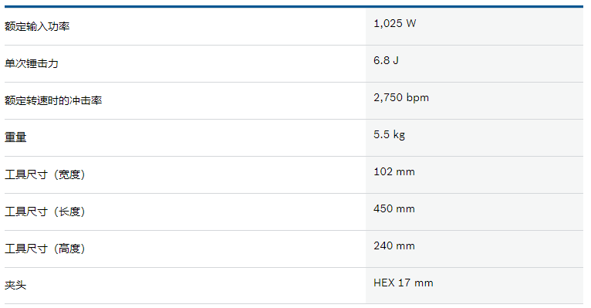Click the W unit in power row
This screenshot has height=308, width=591.
click(x=411, y=23)
